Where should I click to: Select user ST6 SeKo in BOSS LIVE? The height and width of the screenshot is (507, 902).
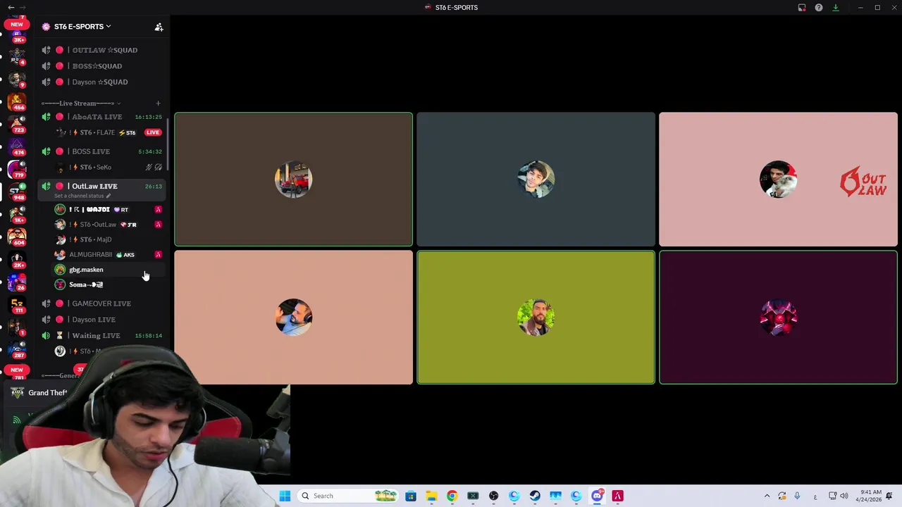tap(107, 168)
